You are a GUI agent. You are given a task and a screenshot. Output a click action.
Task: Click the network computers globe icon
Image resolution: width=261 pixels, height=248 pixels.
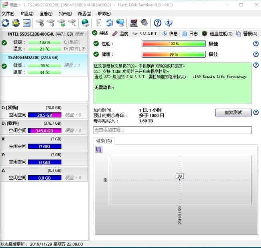click(120, 23)
